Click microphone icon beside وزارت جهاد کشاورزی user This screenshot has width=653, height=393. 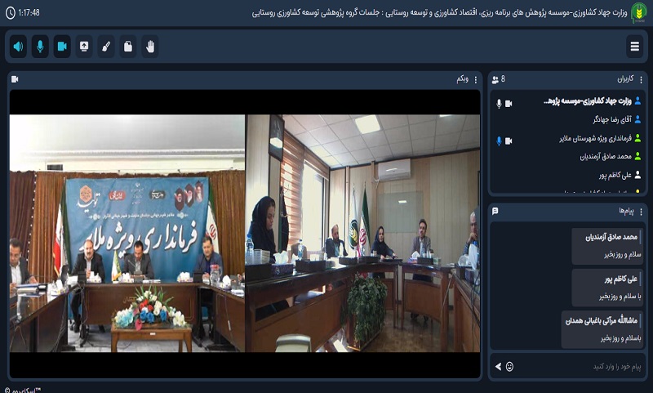499,104
